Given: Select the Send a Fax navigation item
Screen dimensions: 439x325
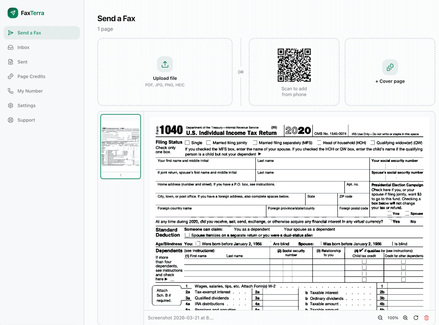Looking at the screenshot, I should pyautogui.click(x=29, y=33).
